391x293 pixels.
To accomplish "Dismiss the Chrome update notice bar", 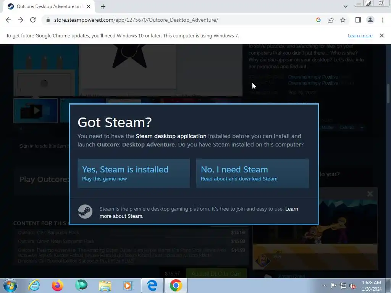I will [381, 35].
